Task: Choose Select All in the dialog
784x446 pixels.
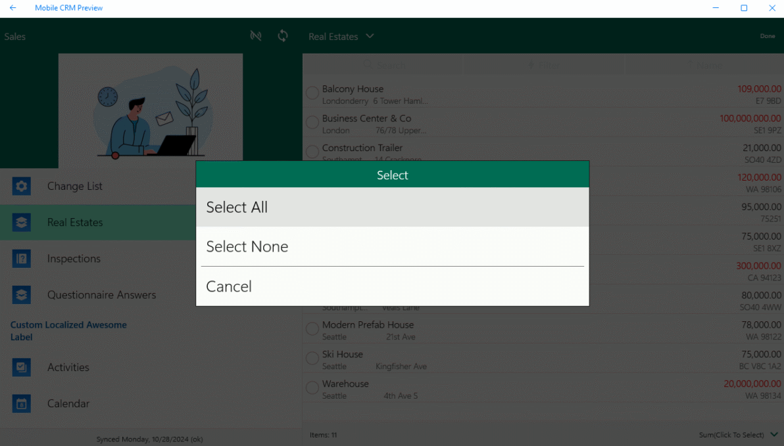Action: tap(392, 208)
